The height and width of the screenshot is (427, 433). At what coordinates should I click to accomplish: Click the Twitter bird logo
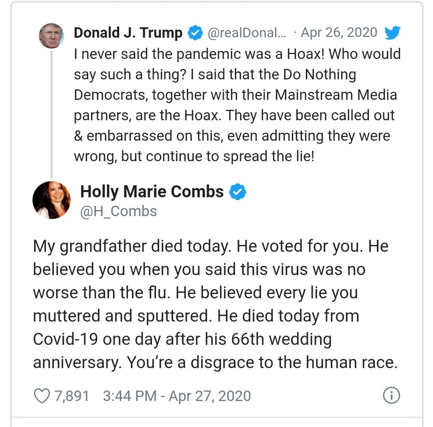392,33
